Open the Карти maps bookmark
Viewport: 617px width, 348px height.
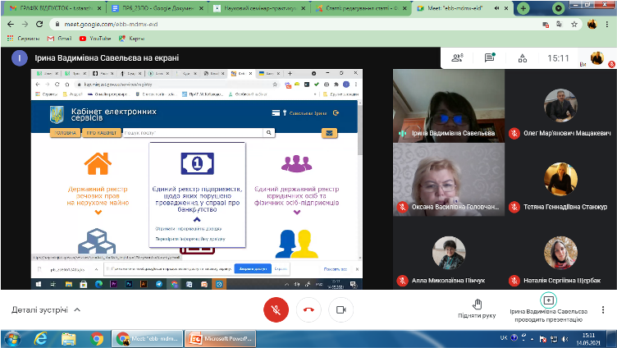[x=131, y=39]
